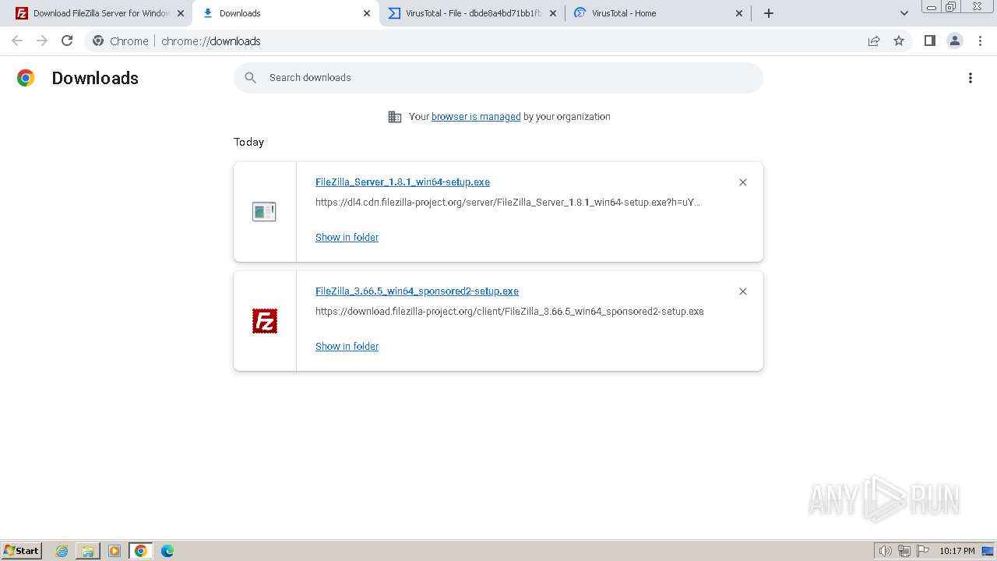Bookmark this tab with the star icon
This screenshot has width=997, height=561.
click(x=899, y=41)
